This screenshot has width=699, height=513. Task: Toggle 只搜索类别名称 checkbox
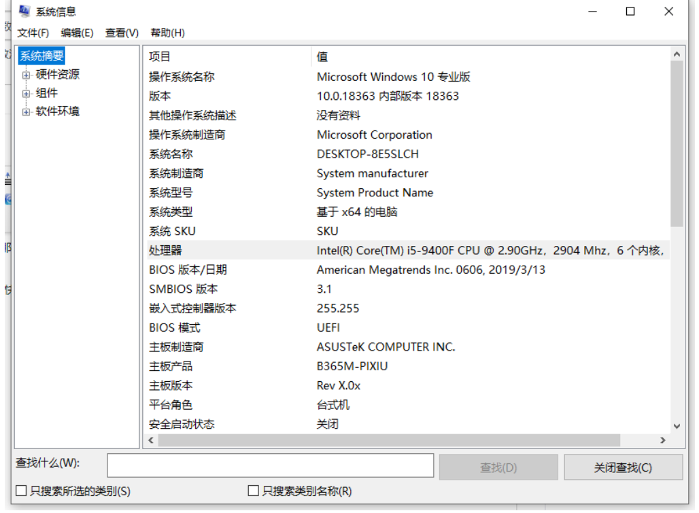click(x=254, y=491)
